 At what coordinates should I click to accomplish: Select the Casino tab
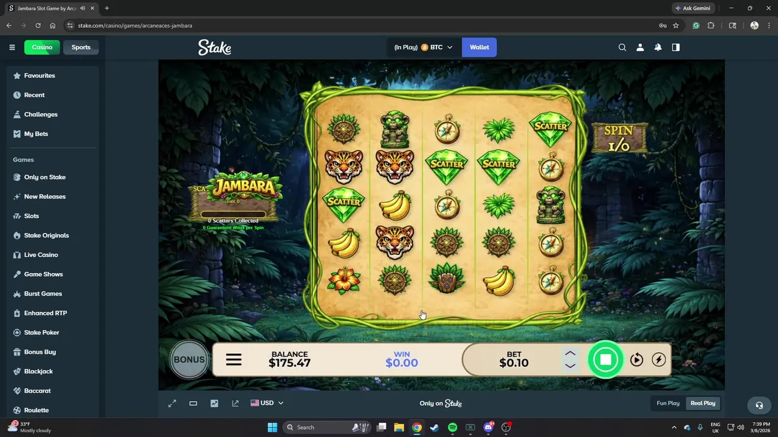[x=42, y=47]
